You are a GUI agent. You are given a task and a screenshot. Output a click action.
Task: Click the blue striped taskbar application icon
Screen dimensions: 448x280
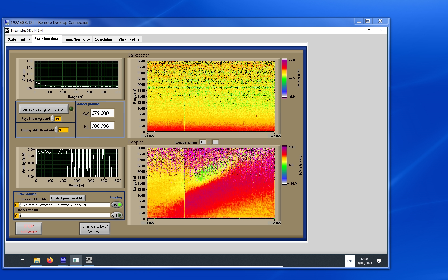pos(63,260)
